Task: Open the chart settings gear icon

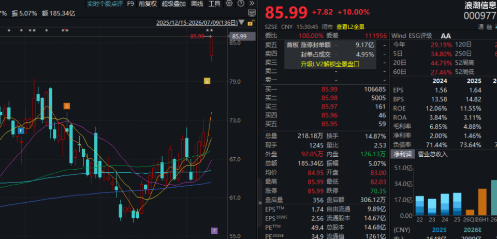Action: [229, 4]
